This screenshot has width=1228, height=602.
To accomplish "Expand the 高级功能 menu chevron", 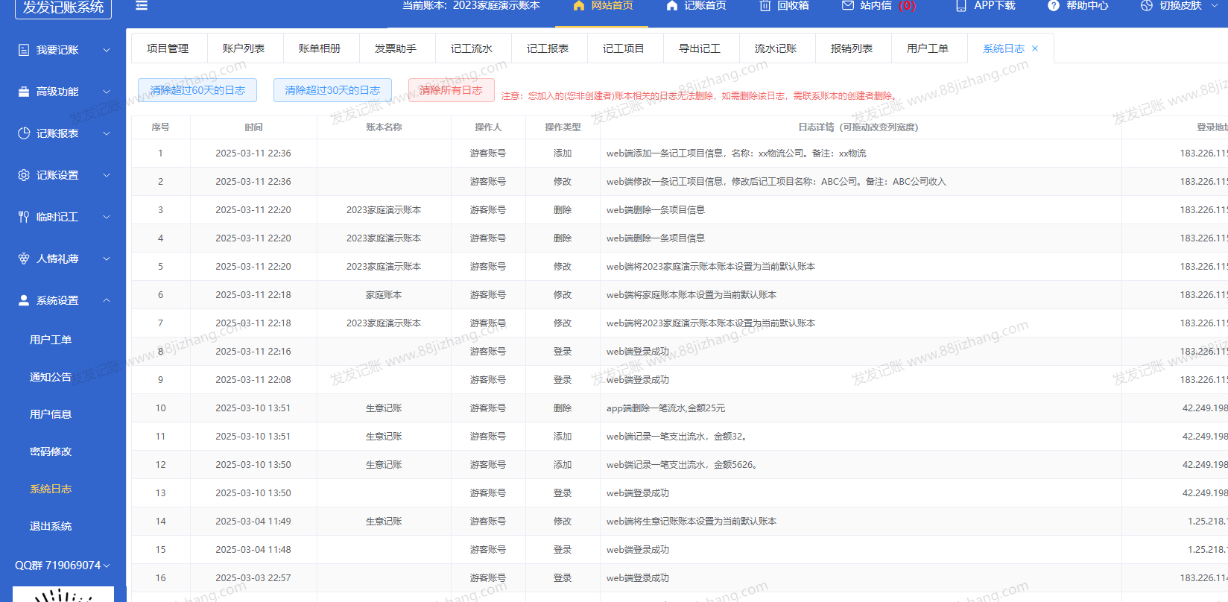I will coord(107,92).
